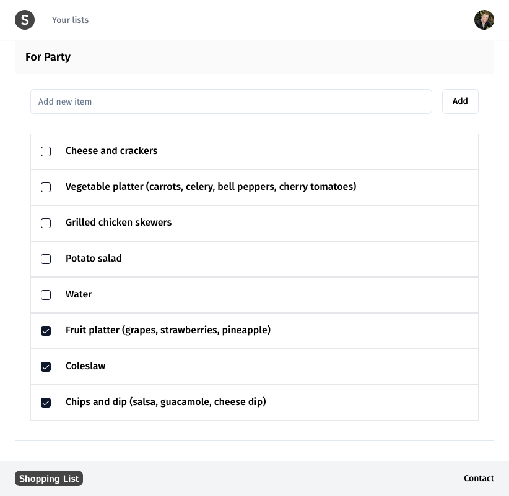Mark Potato salad as done

click(46, 259)
